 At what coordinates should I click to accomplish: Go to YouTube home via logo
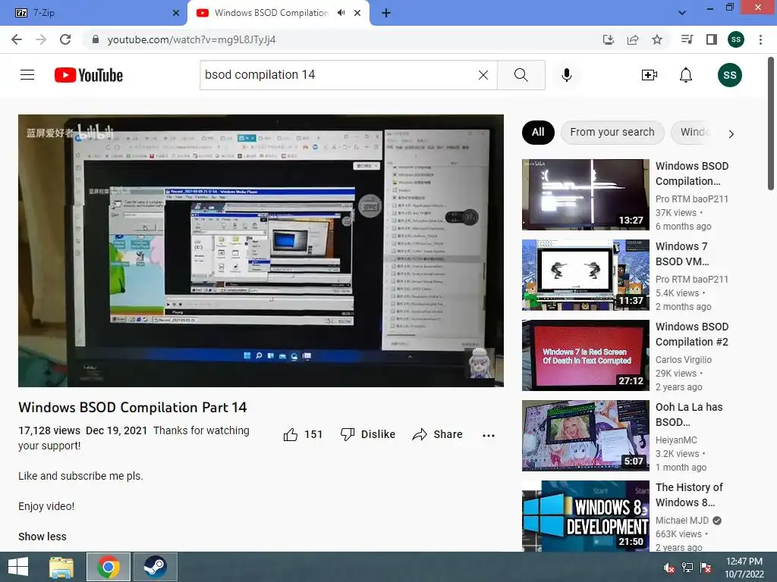pyautogui.click(x=89, y=75)
